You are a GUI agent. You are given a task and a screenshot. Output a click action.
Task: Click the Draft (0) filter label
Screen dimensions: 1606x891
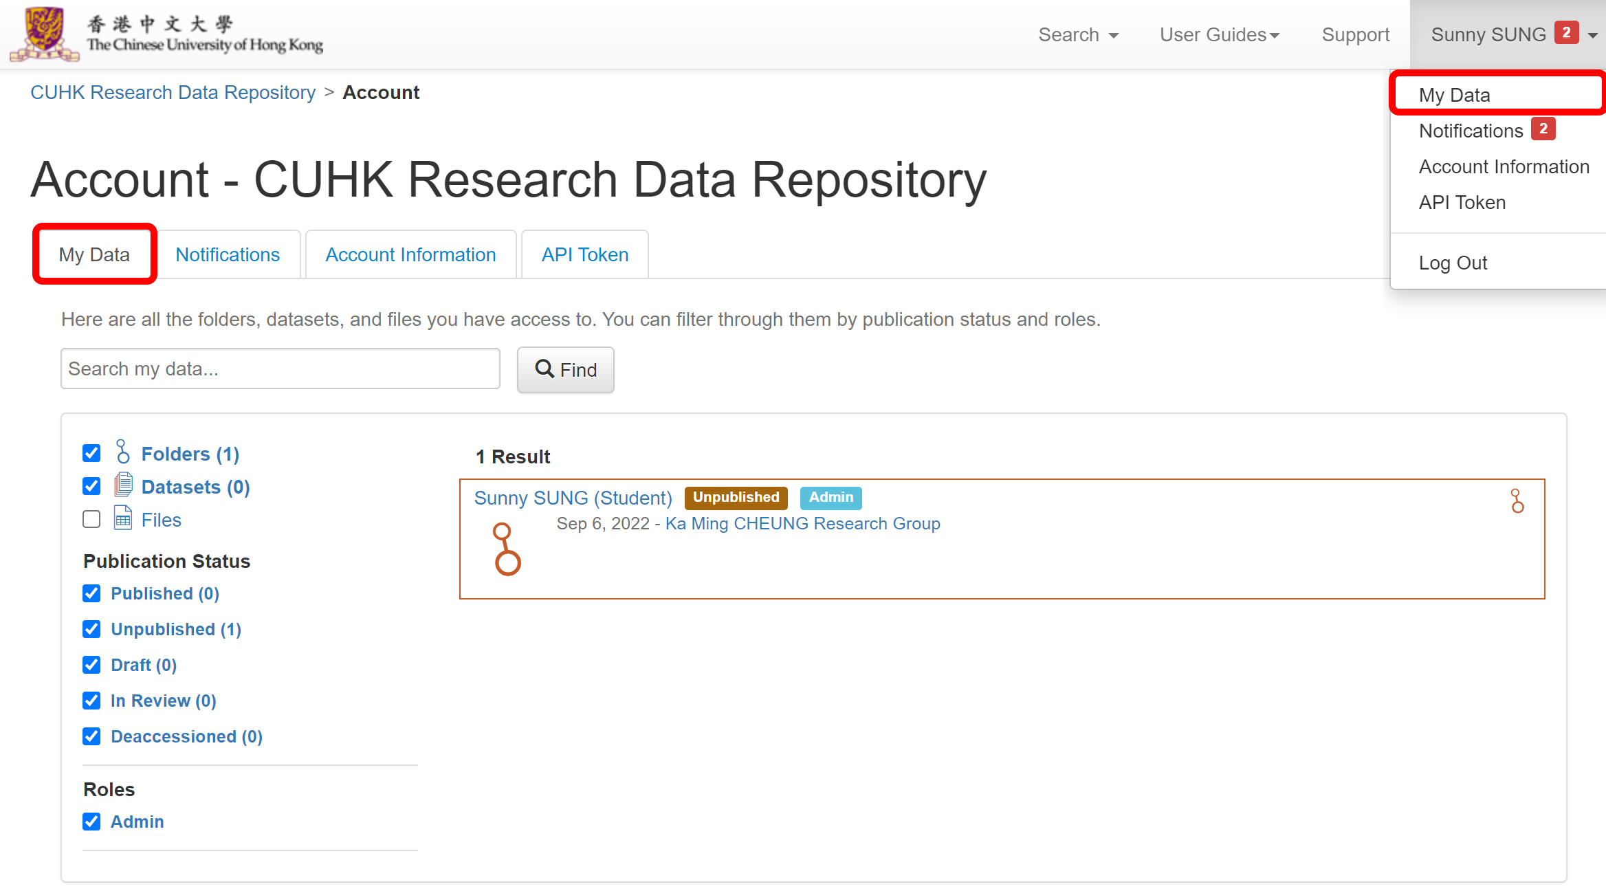(144, 665)
